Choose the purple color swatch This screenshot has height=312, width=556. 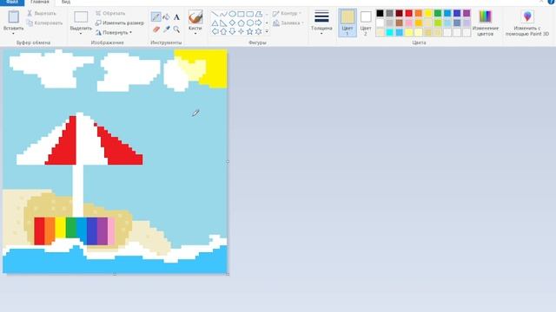click(467, 14)
